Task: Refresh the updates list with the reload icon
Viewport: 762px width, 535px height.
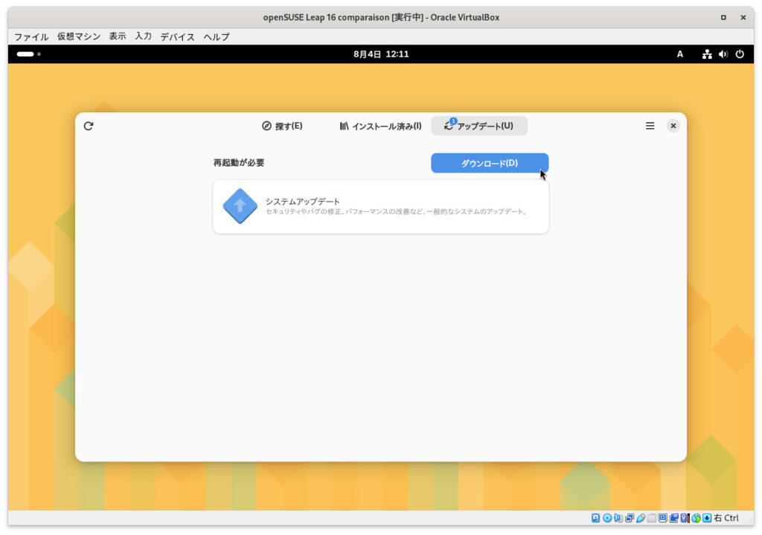Action: click(x=89, y=126)
